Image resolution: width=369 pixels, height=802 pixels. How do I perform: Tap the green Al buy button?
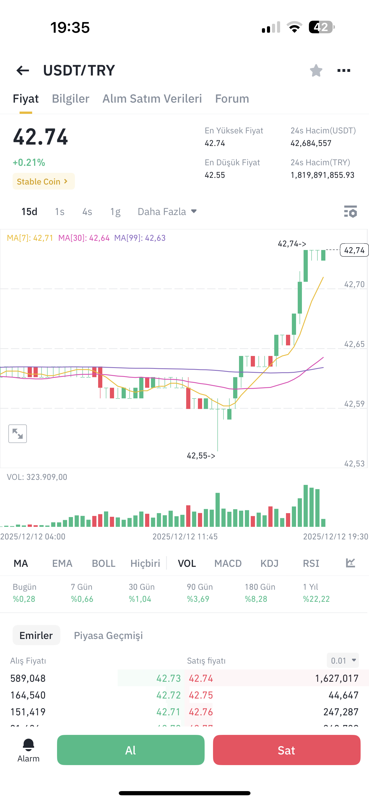(x=131, y=750)
